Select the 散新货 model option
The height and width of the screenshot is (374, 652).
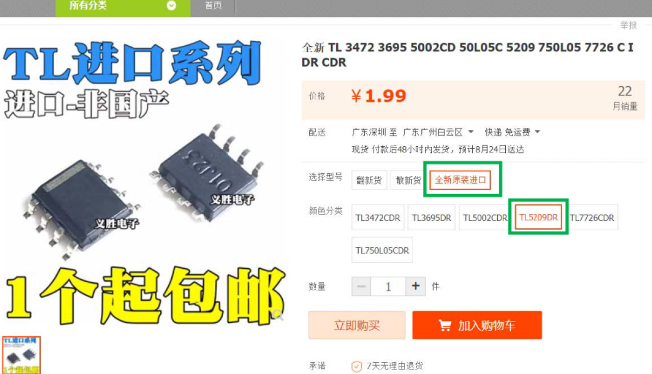point(409,180)
